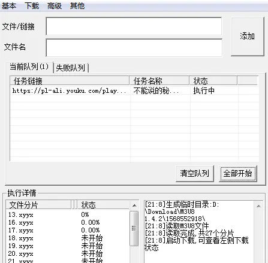Image resolution: width=268 pixels, height=263 pixels.
Task: Click the task name 不能说的秘...
Action: coord(156,91)
